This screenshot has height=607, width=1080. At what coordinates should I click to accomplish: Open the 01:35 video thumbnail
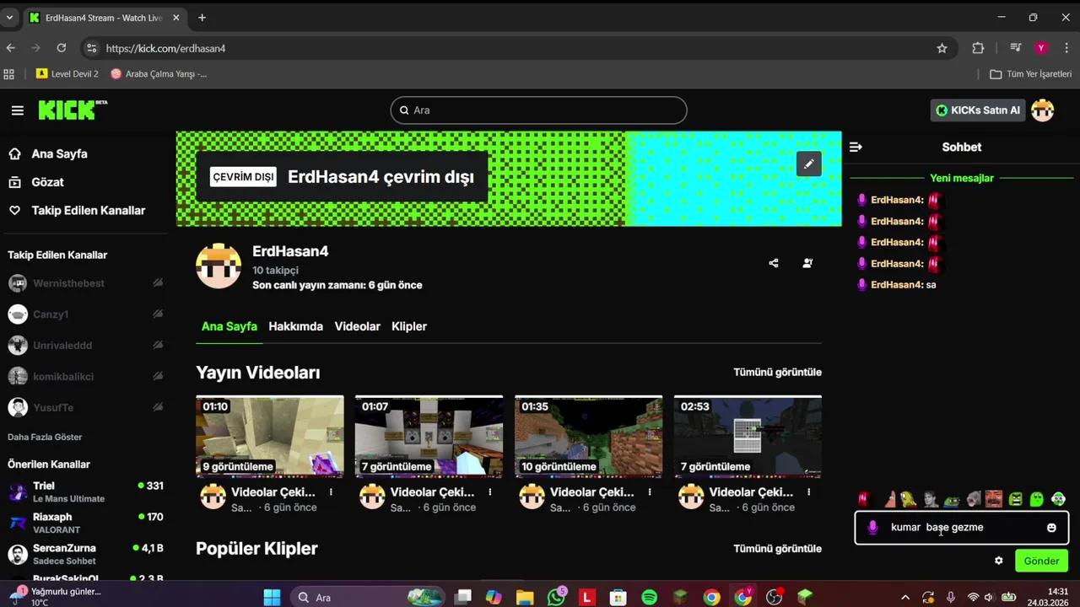[x=588, y=436]
